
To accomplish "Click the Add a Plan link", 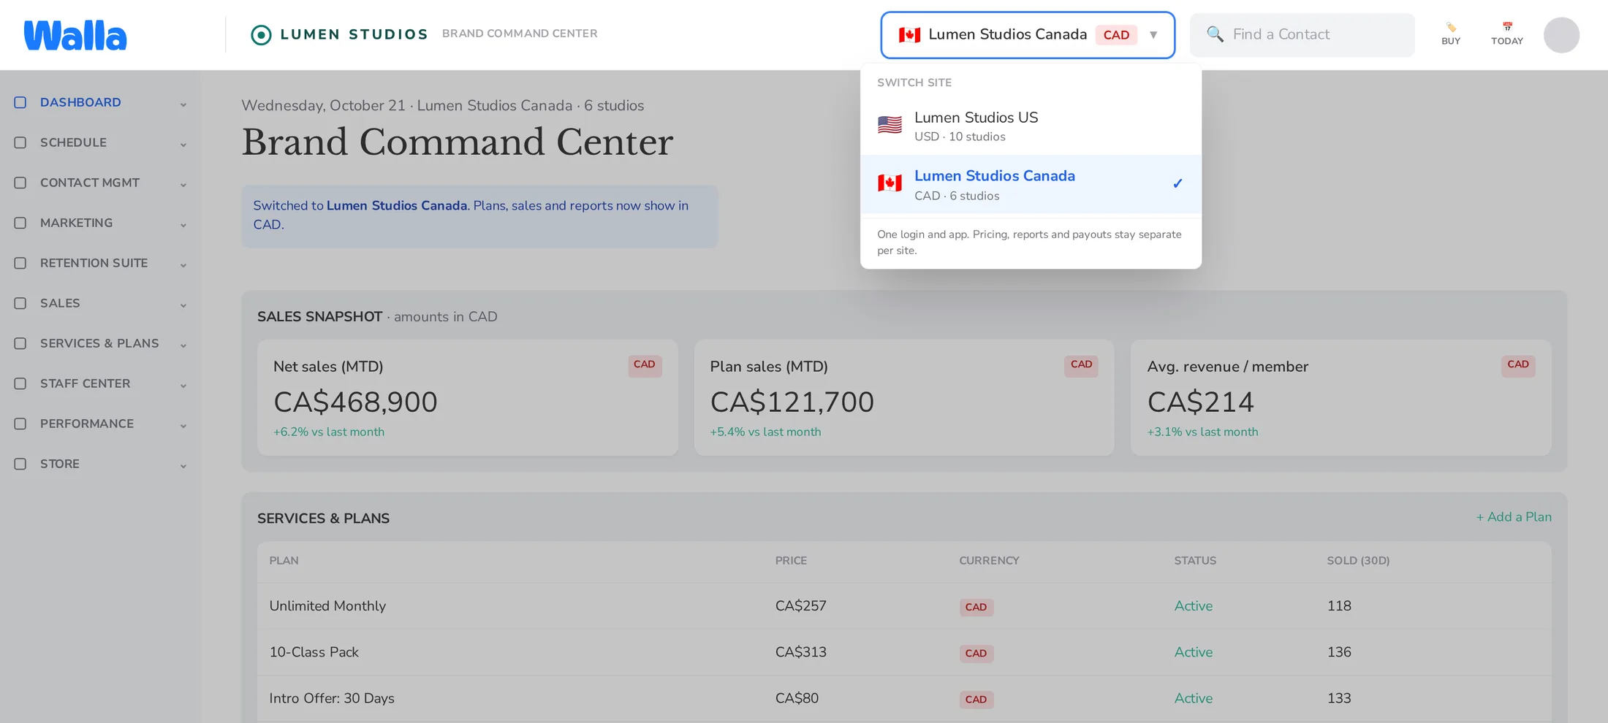I will (x=1514, y=517).
